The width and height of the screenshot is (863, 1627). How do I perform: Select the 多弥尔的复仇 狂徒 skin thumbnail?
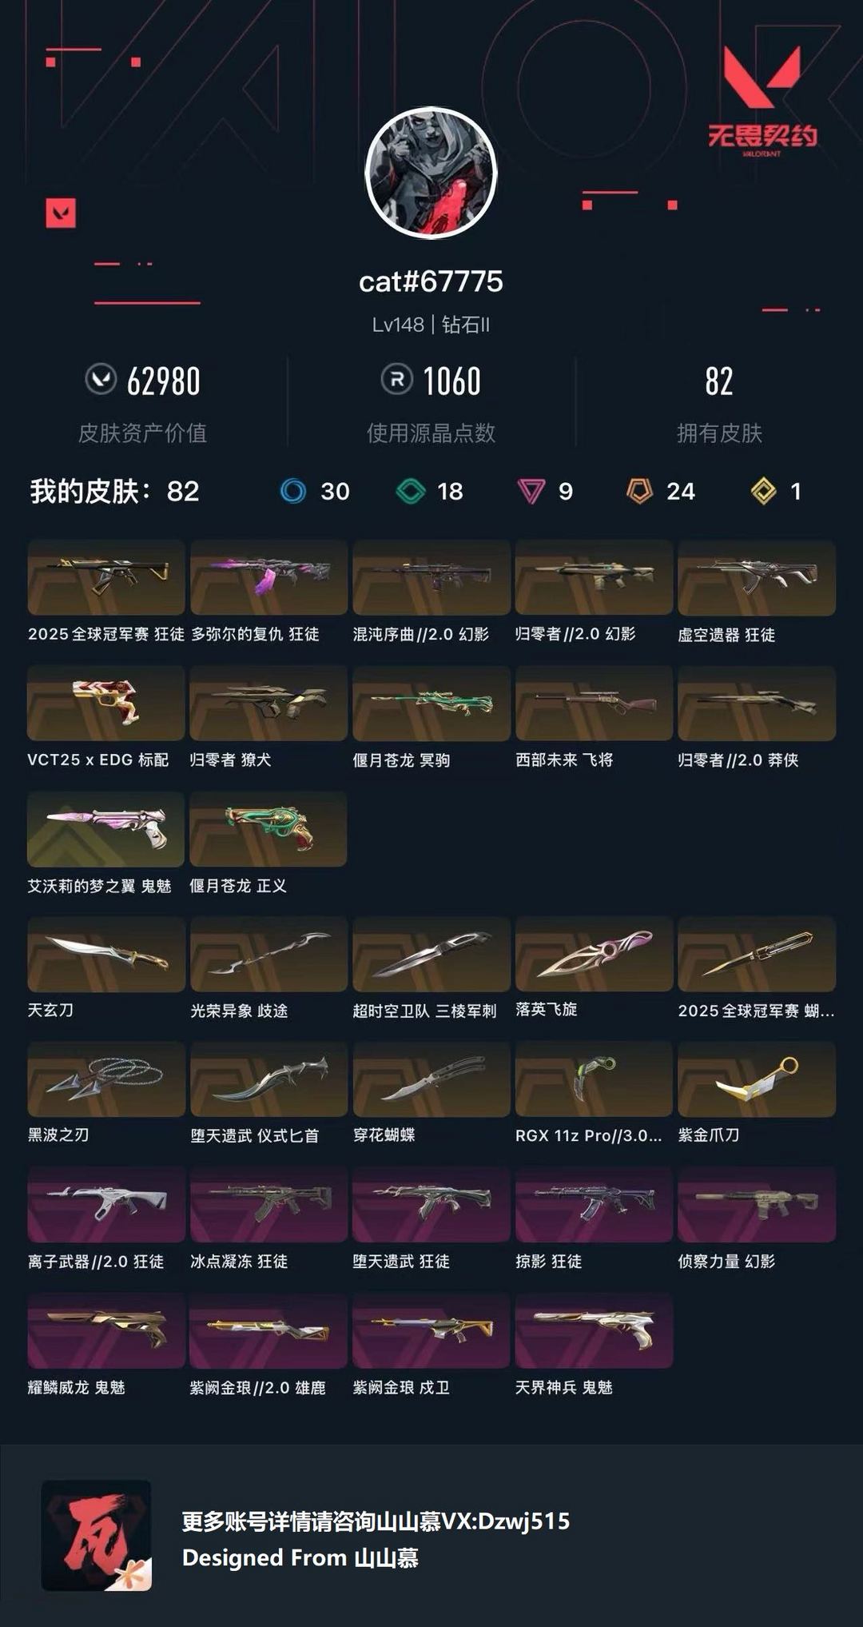(268, 577)
